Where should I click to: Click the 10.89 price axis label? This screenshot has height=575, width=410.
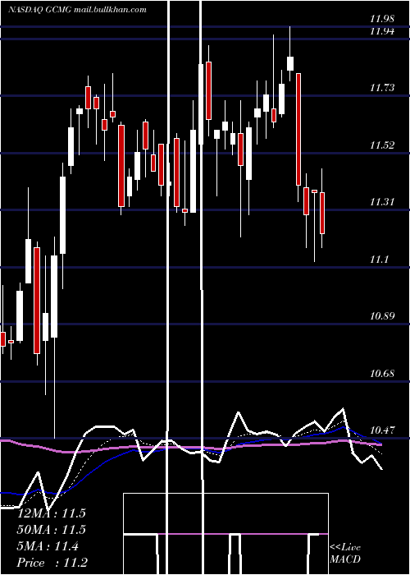tap(382, 316)
